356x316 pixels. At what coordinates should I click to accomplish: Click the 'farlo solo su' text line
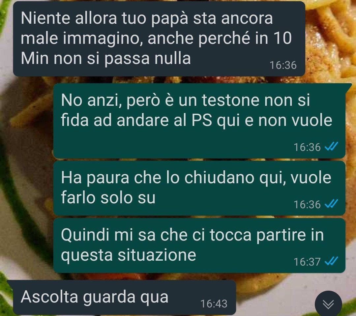pyautogui.click(x=108, y=197)
